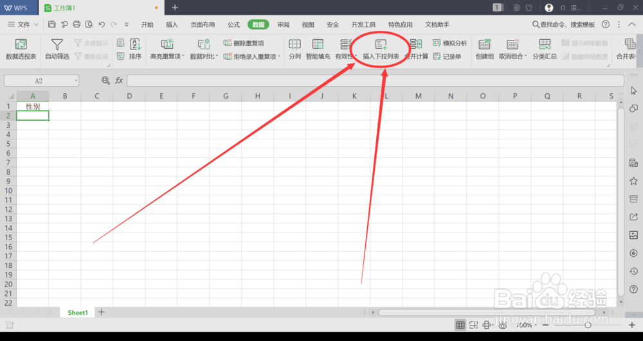Collapse the ribbon with the chevron

click(632, 24)
